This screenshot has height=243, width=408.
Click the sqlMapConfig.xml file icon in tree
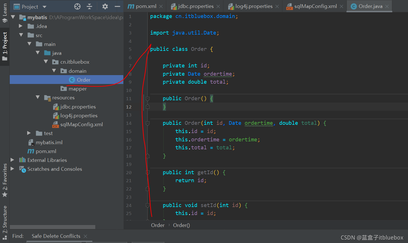[56, 124]
